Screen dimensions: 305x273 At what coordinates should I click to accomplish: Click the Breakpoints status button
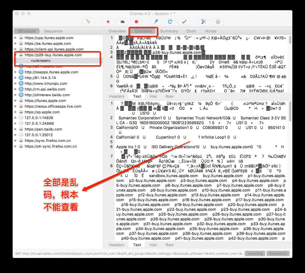[278, 253]
